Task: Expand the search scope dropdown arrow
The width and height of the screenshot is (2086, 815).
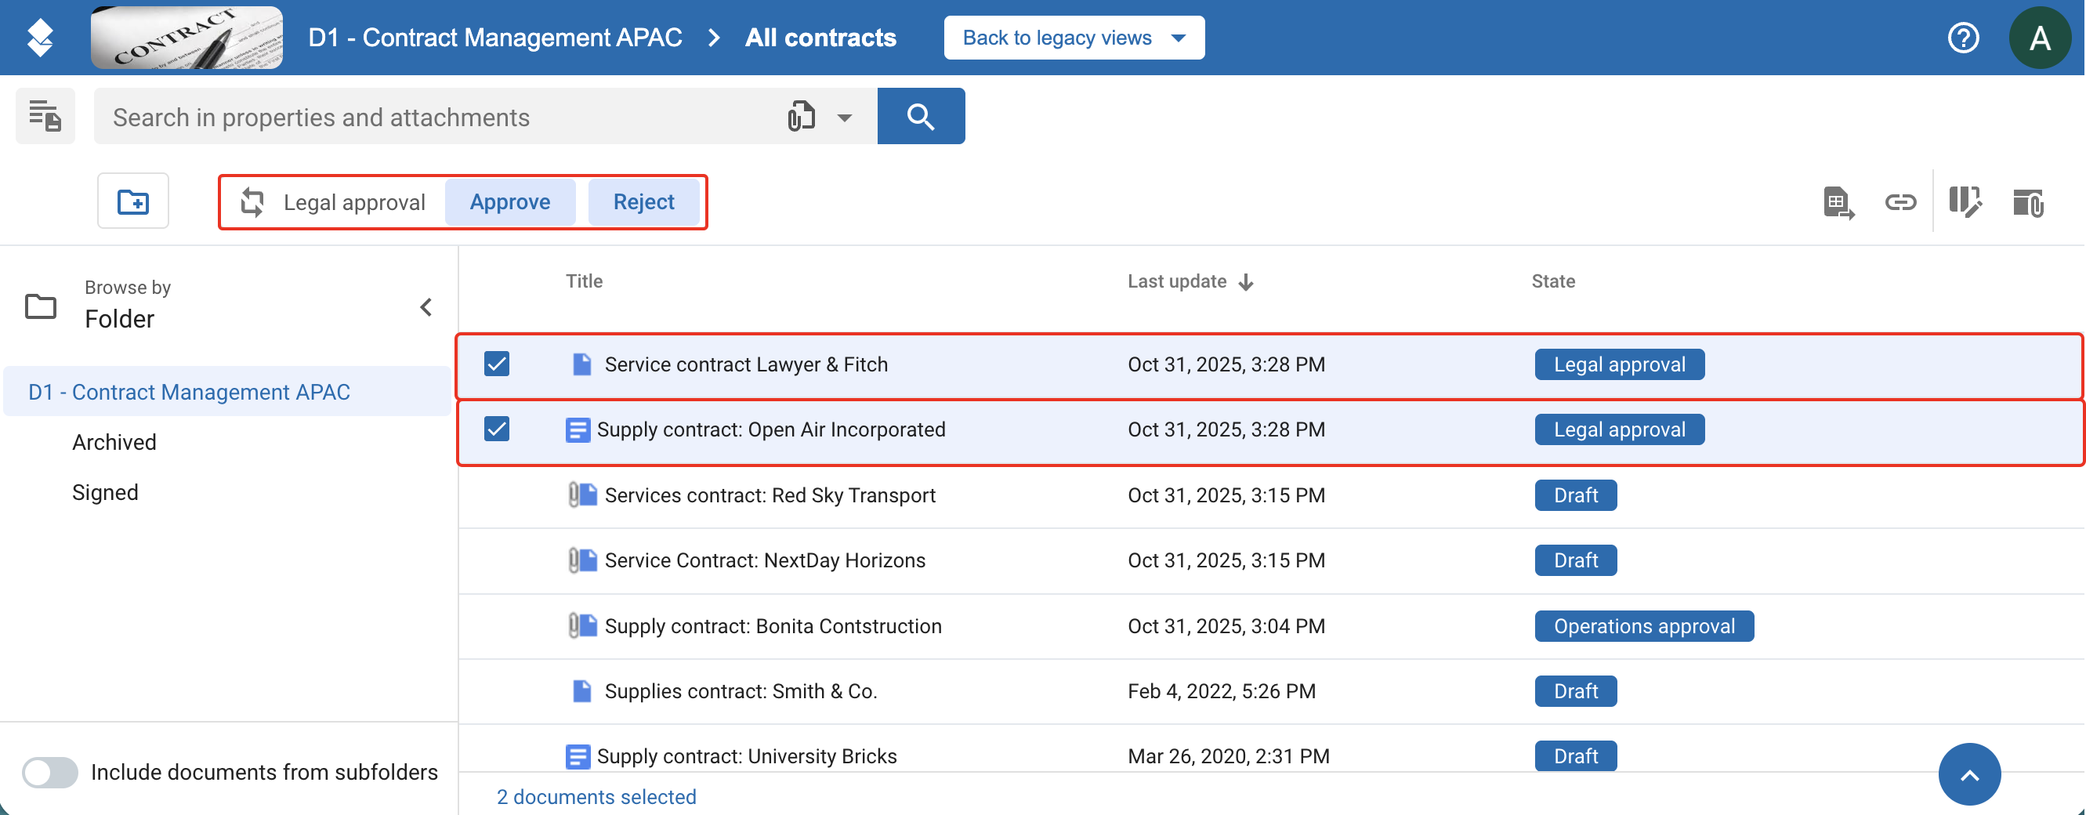Action: point(844,118)
